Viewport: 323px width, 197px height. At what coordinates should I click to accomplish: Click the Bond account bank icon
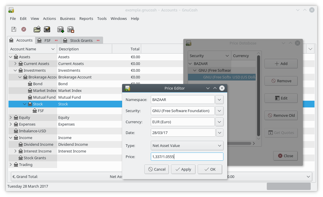tap(30, 84)
